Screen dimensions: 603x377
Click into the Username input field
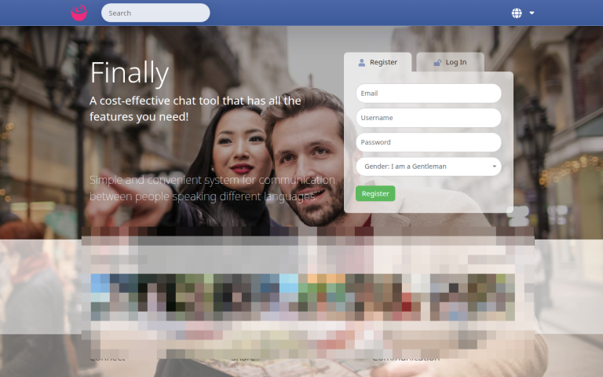point(429,118)
